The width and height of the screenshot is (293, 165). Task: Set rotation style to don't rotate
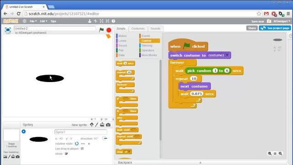click(89, 143)
